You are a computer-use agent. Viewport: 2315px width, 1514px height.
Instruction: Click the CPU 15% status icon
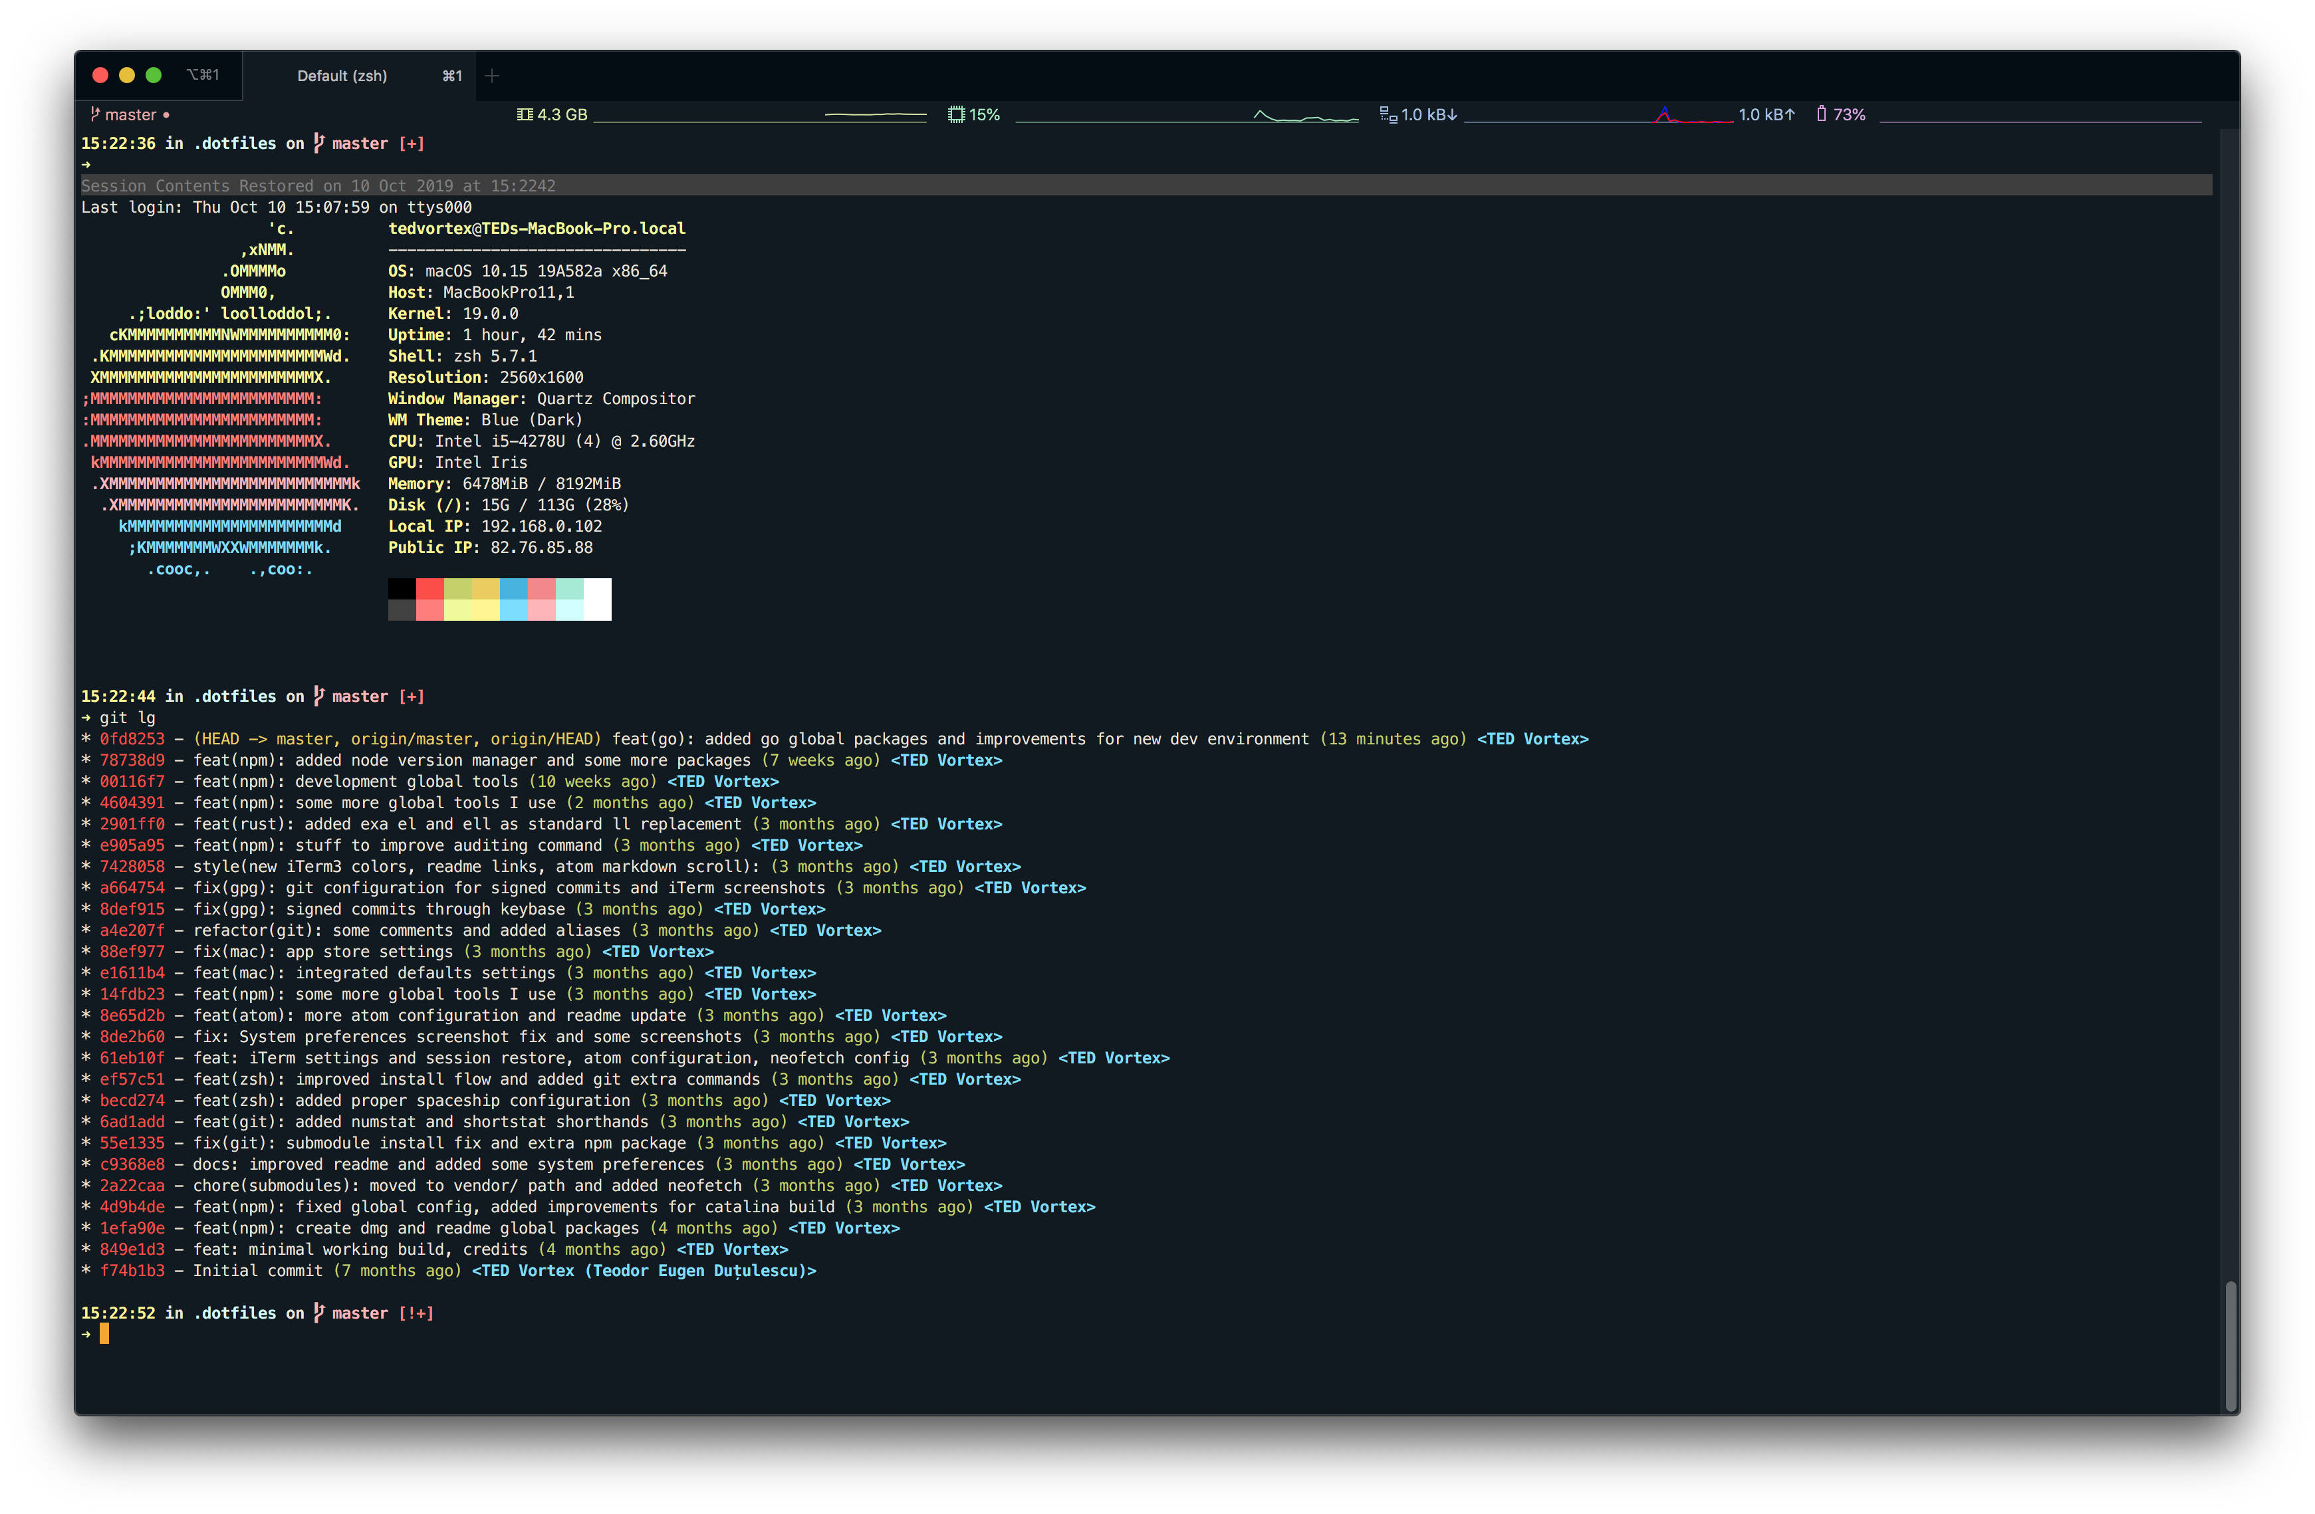[x=956, y=115]
